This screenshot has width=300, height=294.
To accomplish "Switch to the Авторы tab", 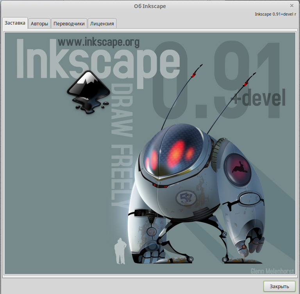I will pos(39,23).
